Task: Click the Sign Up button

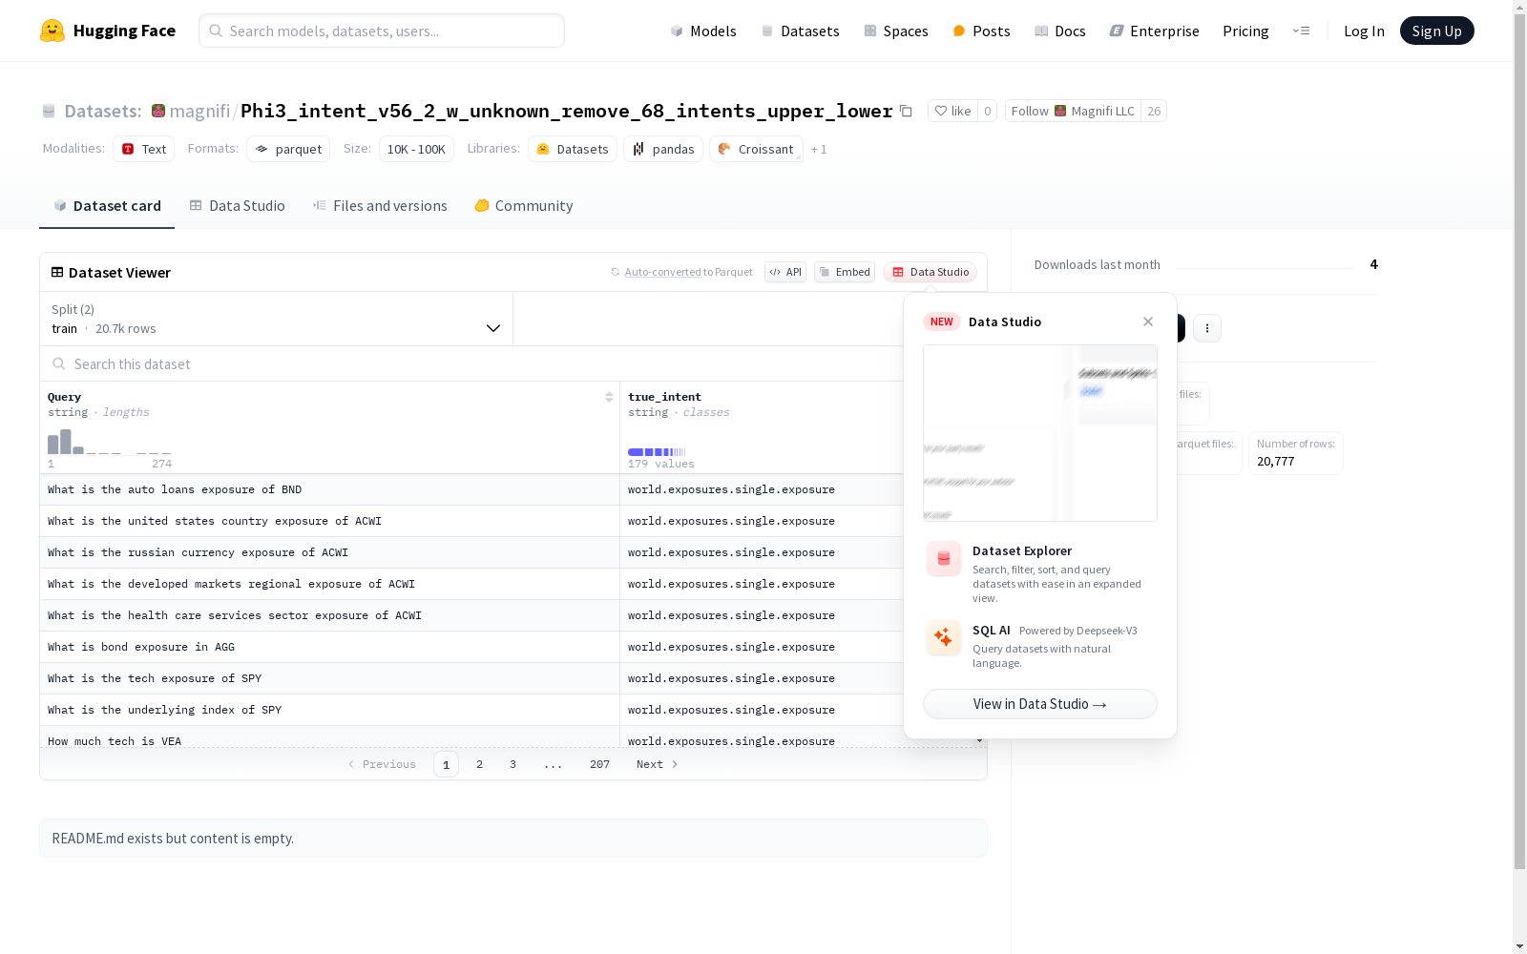Action: pos(1436,31)
